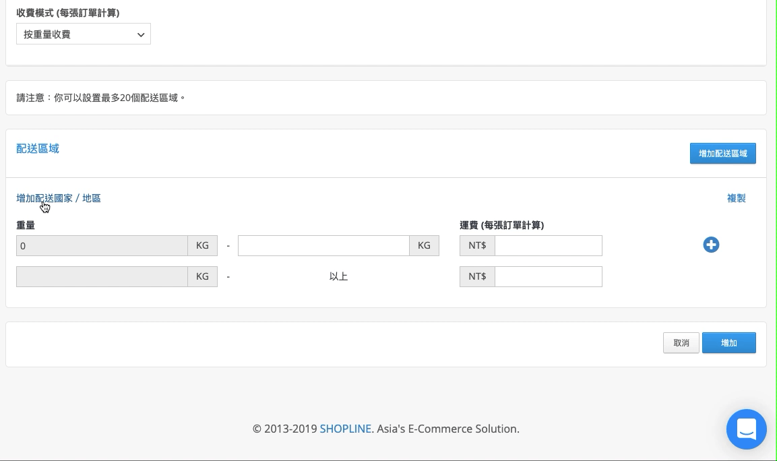The width and height of the screenshot is (777, 461).
Task: Click the starting weight field showing 0
Action: coord(102,246)
